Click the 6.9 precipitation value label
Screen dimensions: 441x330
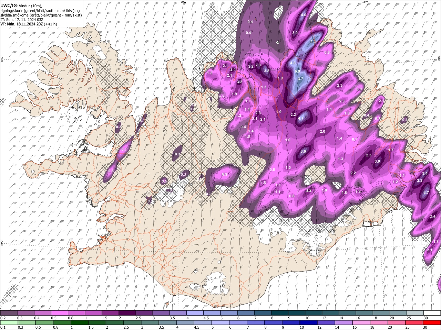(298, 71)
